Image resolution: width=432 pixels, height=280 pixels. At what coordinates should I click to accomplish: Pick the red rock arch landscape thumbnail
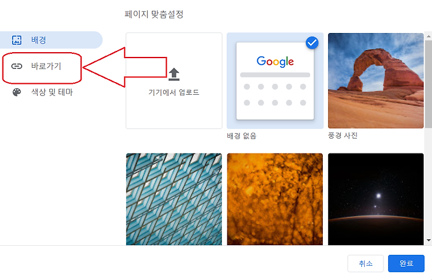pos(376,81)
